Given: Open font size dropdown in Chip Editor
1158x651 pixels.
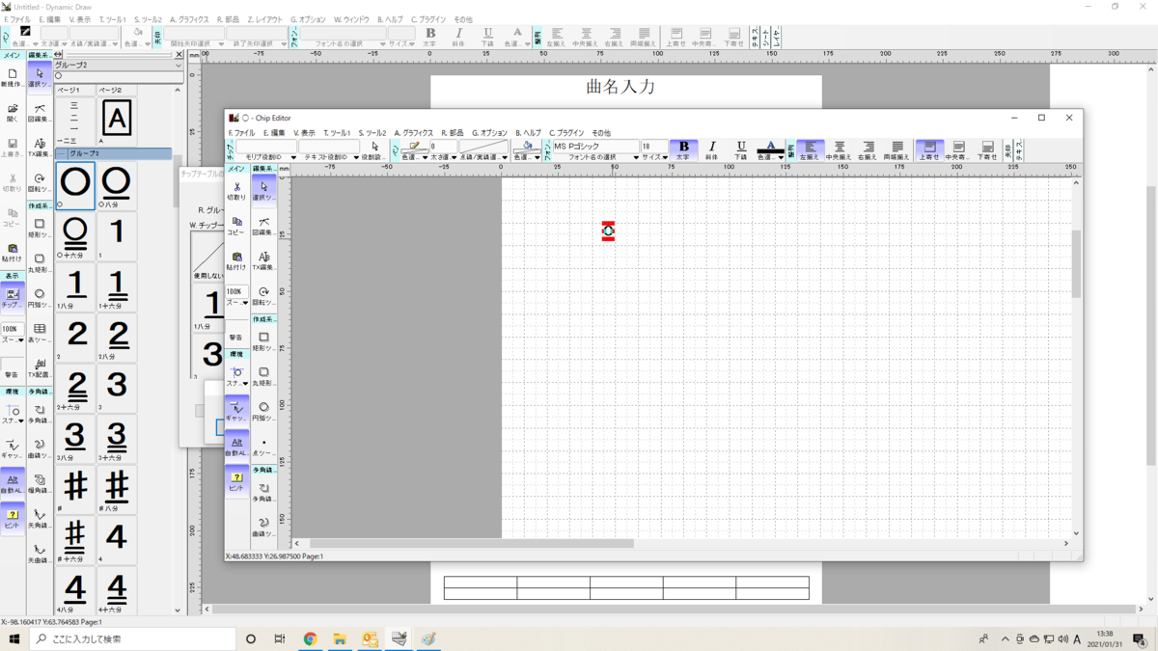Looking at the screenshot, I should (664, 157).
